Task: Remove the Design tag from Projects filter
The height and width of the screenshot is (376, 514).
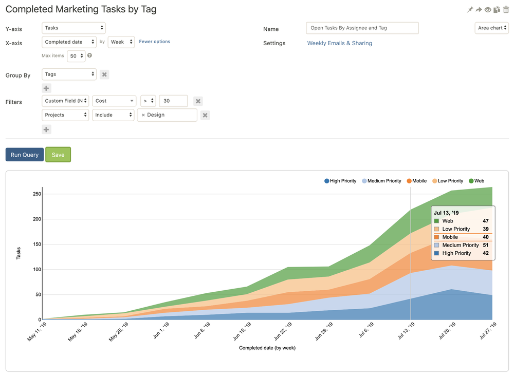Action: [143, 115]
